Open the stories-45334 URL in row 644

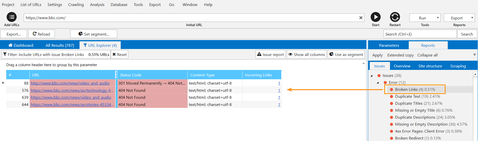click(72, 104)
